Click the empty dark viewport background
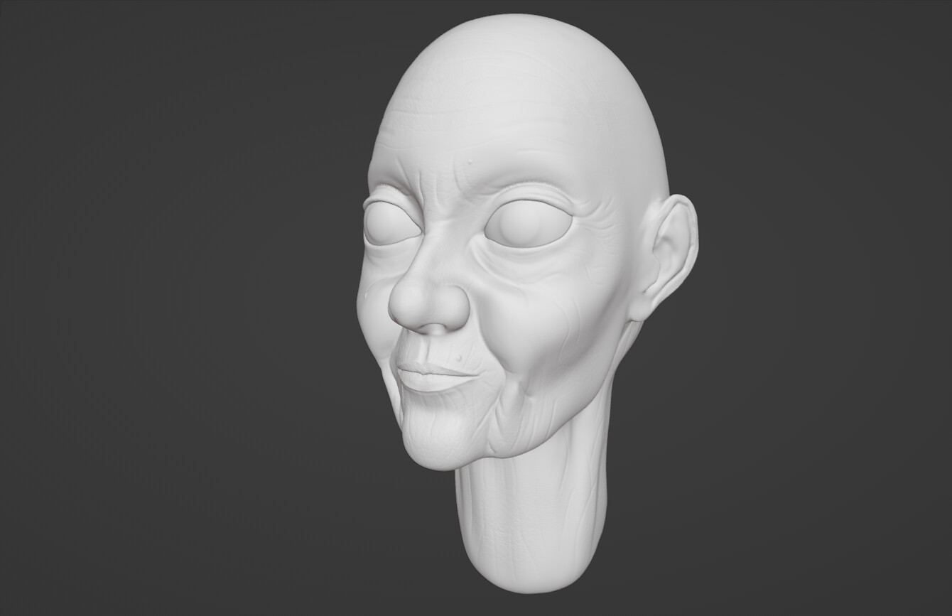 (x=142, y=306)
